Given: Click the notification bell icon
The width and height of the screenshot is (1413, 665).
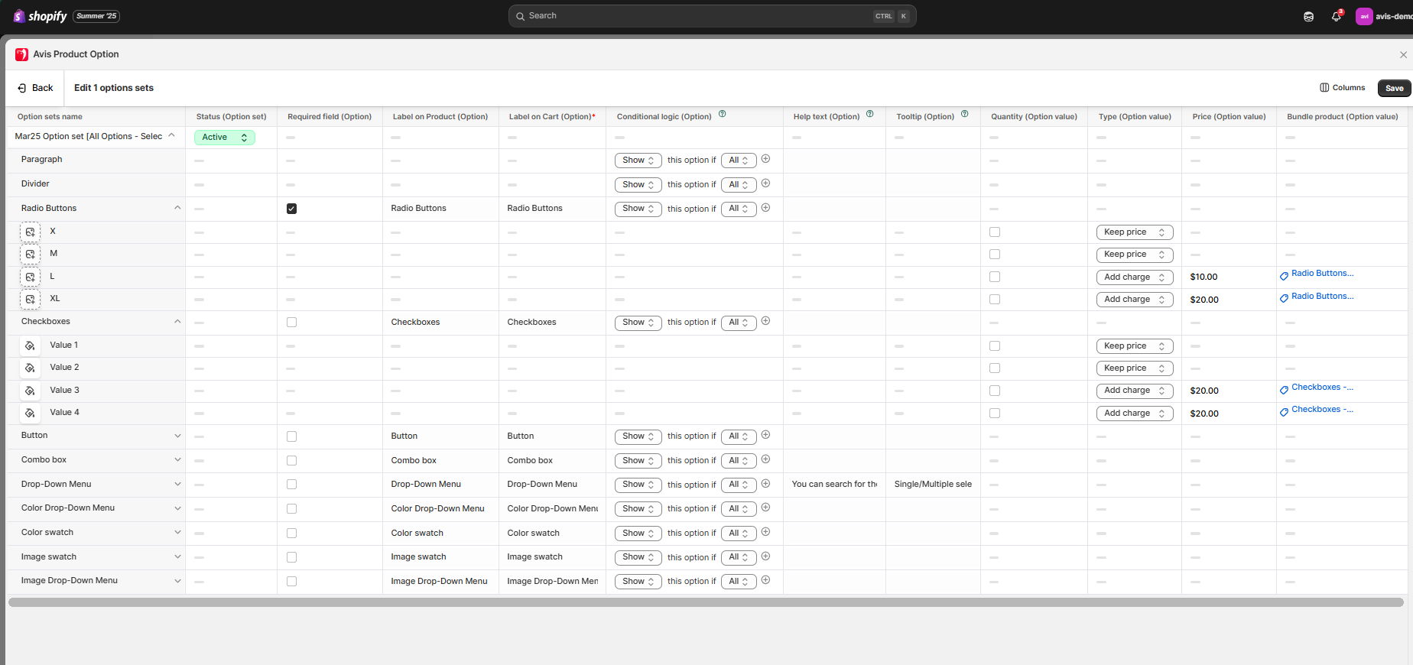Looking at the screenshot, I should pyautogui.click(x=1336, y=16).
